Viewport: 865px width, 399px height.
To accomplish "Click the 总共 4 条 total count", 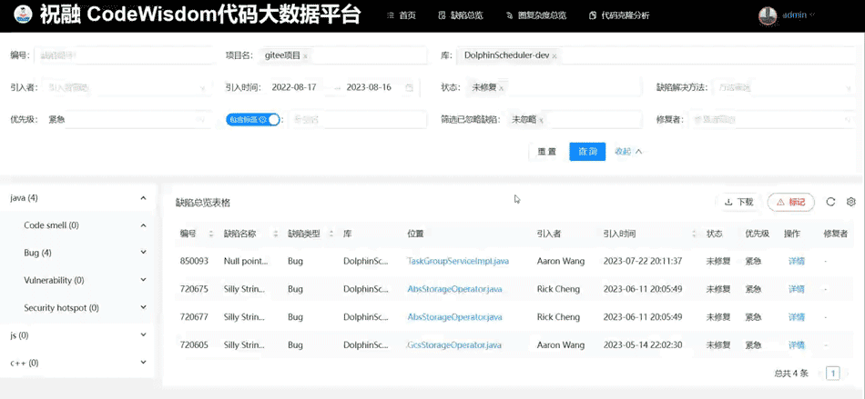I will point(791,374).
